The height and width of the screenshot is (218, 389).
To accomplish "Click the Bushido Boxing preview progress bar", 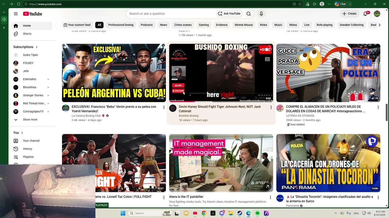I will click(x=221, y=101).
